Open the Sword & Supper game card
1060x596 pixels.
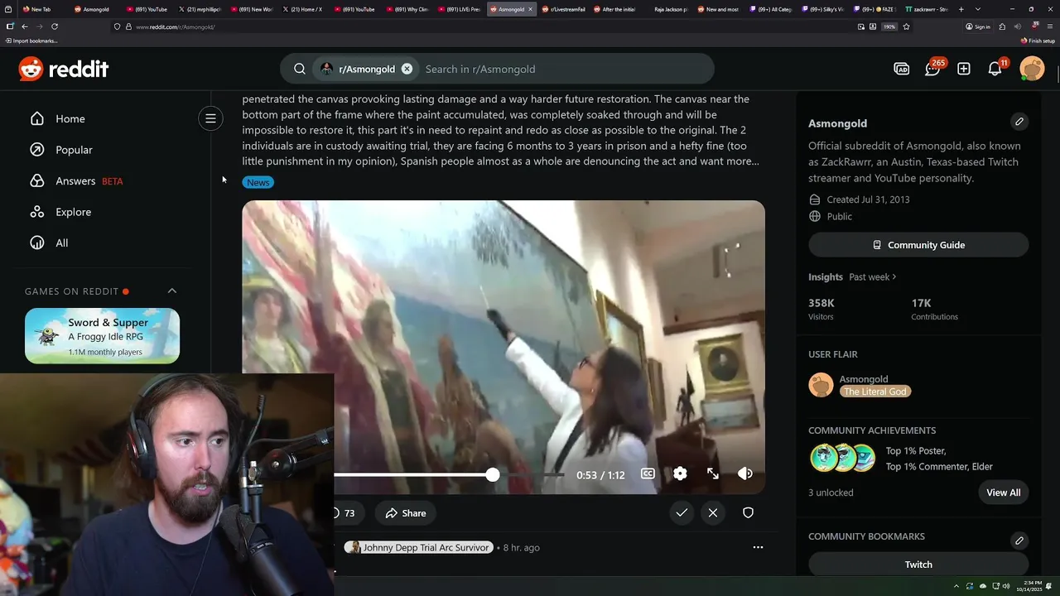point(102,335)
